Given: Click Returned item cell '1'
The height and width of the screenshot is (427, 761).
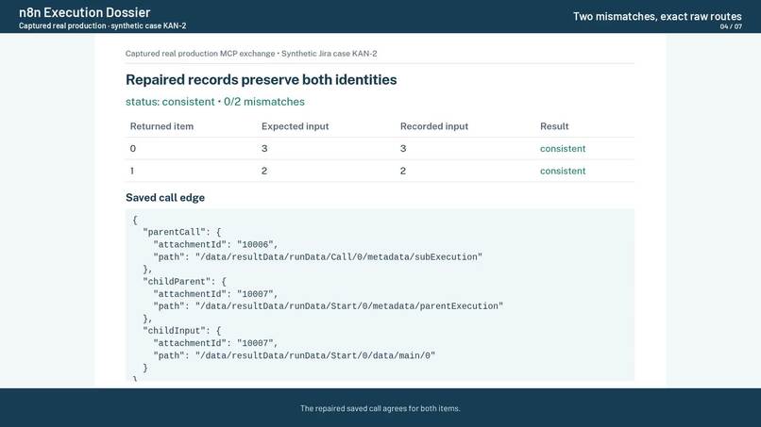Looking at the screenshot, I should [x=132, y=171].
